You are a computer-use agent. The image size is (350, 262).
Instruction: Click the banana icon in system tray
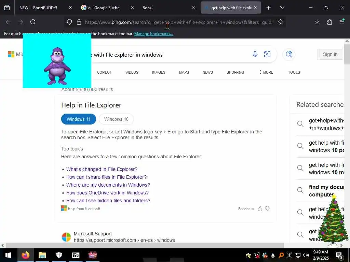click(248, 255)
